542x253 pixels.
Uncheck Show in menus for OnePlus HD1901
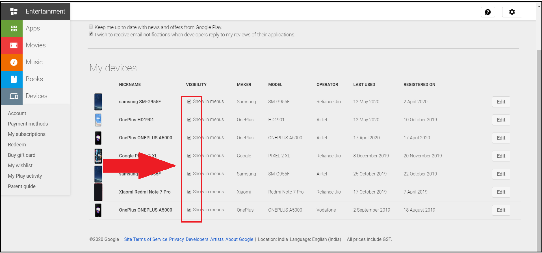[x=189, y=120]
